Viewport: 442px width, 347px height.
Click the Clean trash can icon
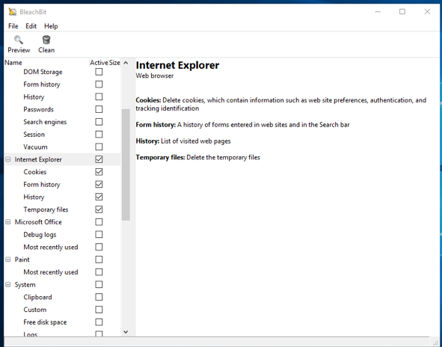pos(46,40)
